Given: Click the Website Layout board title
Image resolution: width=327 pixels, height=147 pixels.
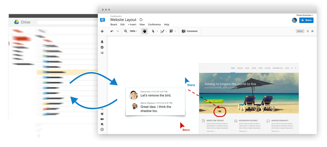Looking at the screenshot, I should click(123, 20).
